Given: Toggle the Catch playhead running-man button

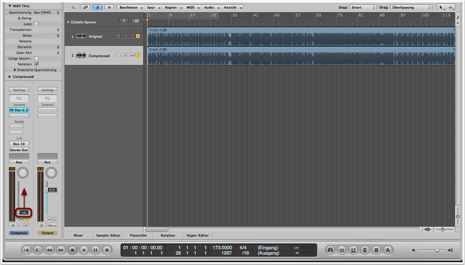Looking at the screenshot, I should pyautogui.click(x=97, y=7).
